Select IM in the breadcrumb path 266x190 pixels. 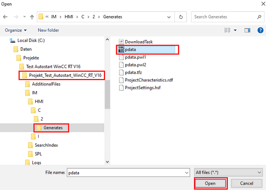pos(54,16)
